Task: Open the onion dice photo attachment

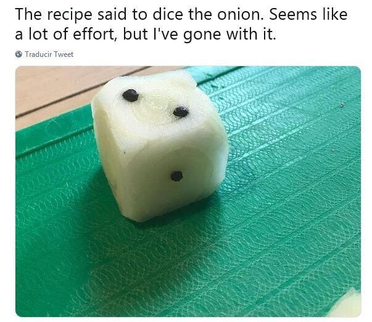Action: point(188,192)
